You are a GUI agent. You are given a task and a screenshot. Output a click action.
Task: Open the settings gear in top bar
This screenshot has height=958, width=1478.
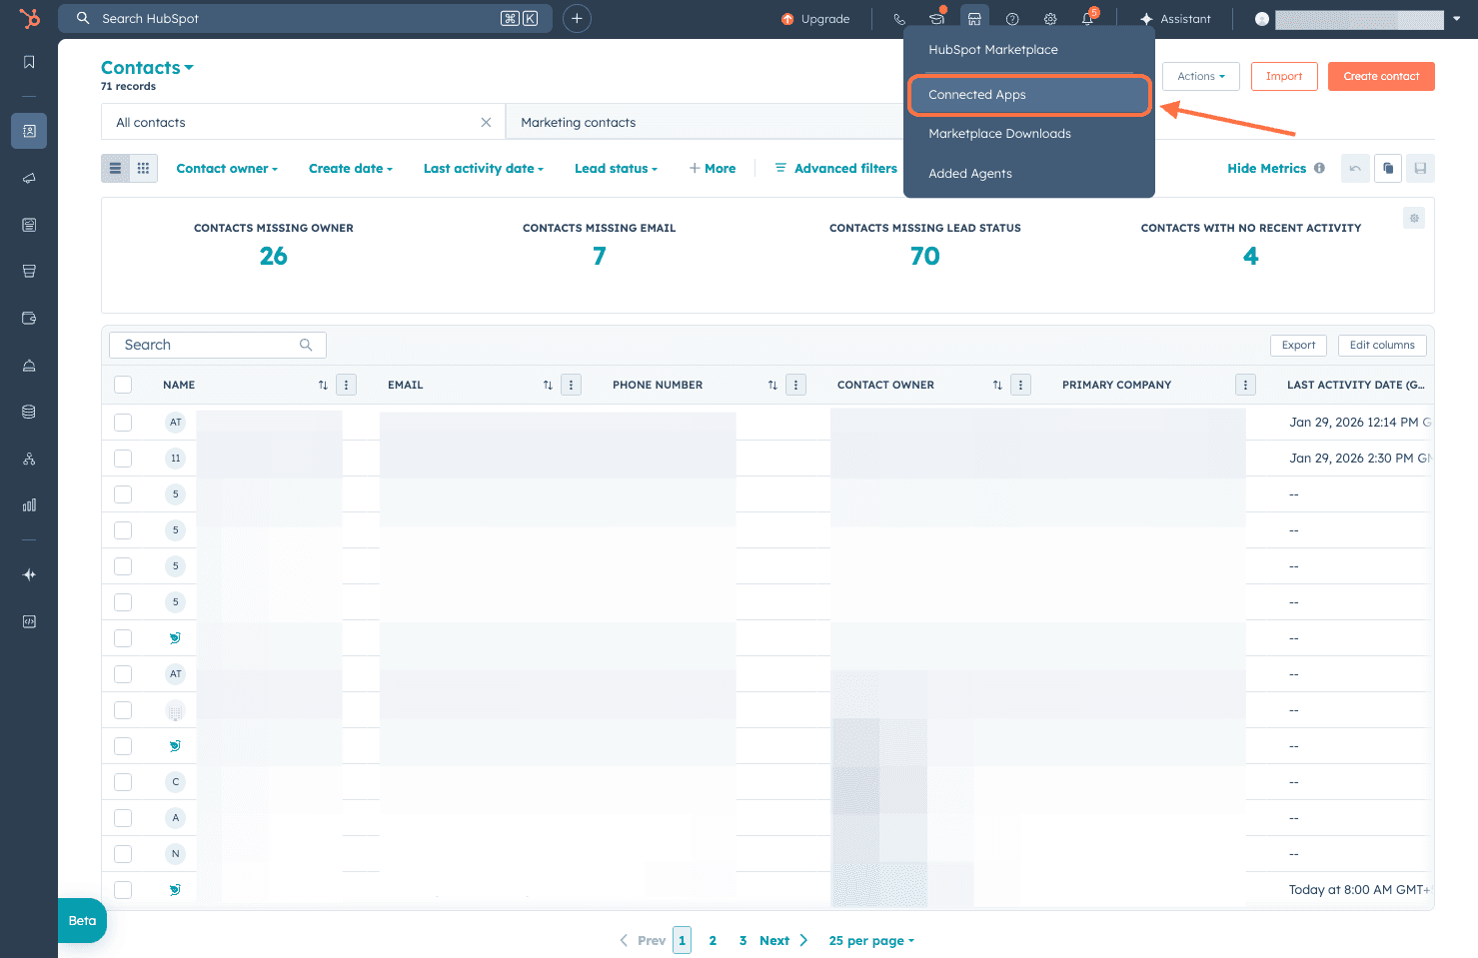click(1050, 19)
